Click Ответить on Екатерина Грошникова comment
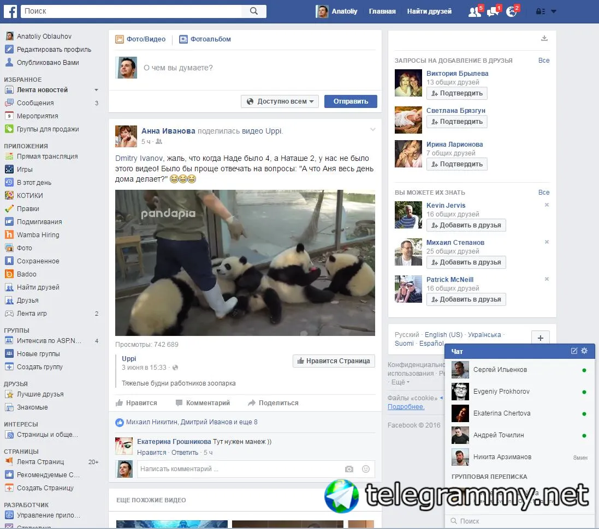This screenshot has width=599, height=529. pos(185,453)
